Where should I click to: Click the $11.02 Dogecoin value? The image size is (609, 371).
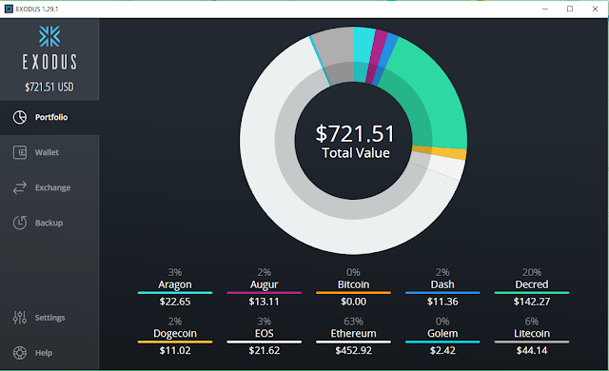click(175, 350)
